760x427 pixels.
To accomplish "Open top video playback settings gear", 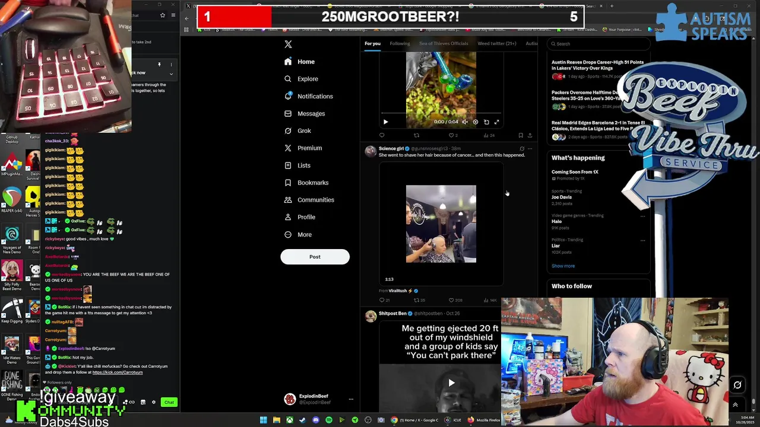I will [475, 122].
